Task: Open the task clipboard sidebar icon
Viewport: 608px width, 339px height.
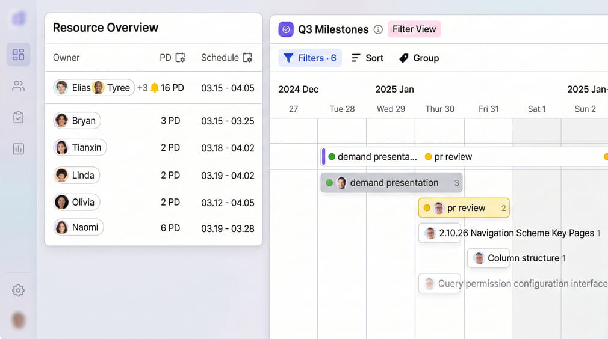Action: tap(18, 117)
